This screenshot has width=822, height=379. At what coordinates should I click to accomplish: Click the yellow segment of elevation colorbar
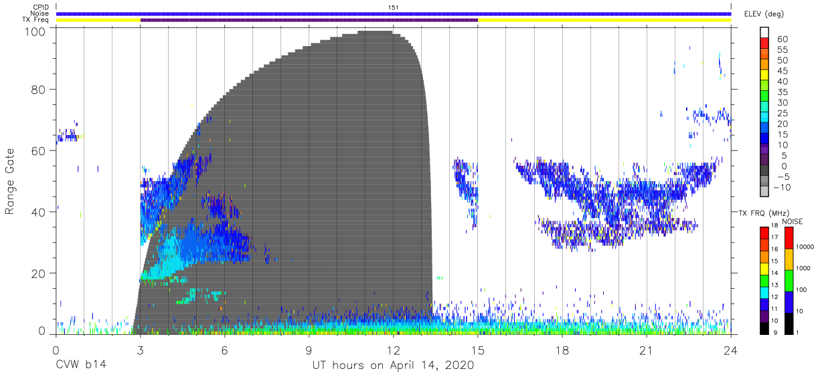click(764, 74)
